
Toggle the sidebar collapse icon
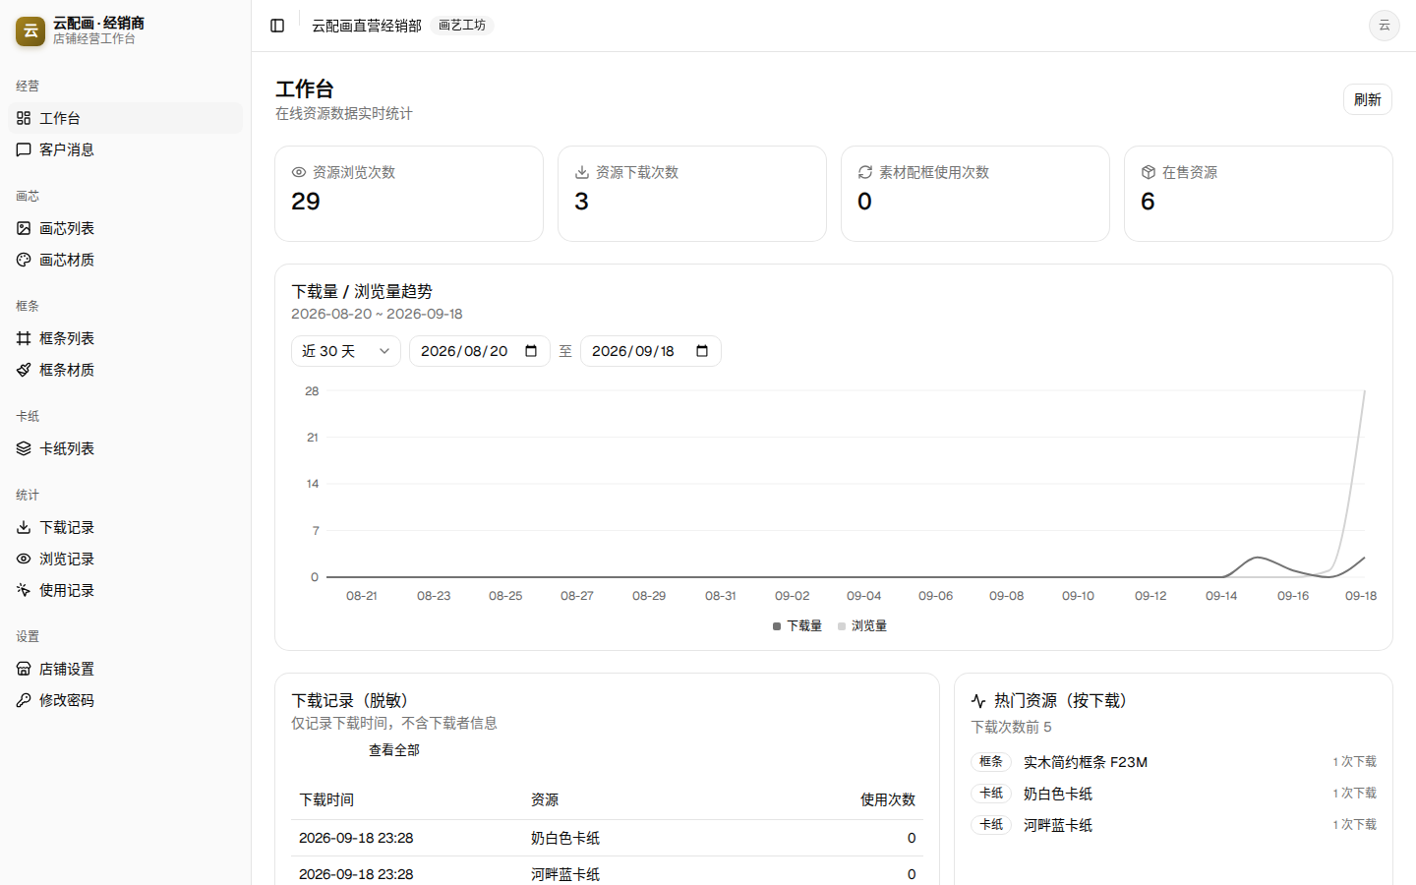tap(277, 26)
